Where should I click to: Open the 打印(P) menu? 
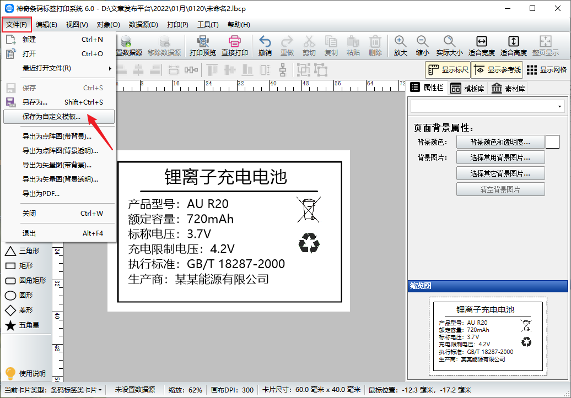coord(177,25)
